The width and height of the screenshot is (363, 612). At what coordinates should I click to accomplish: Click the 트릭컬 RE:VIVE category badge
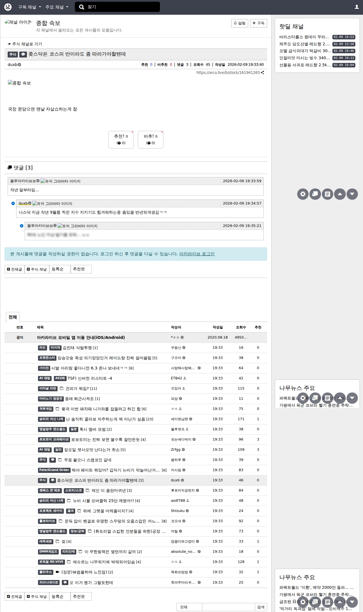pyautogui.click(x=51, y=562)
